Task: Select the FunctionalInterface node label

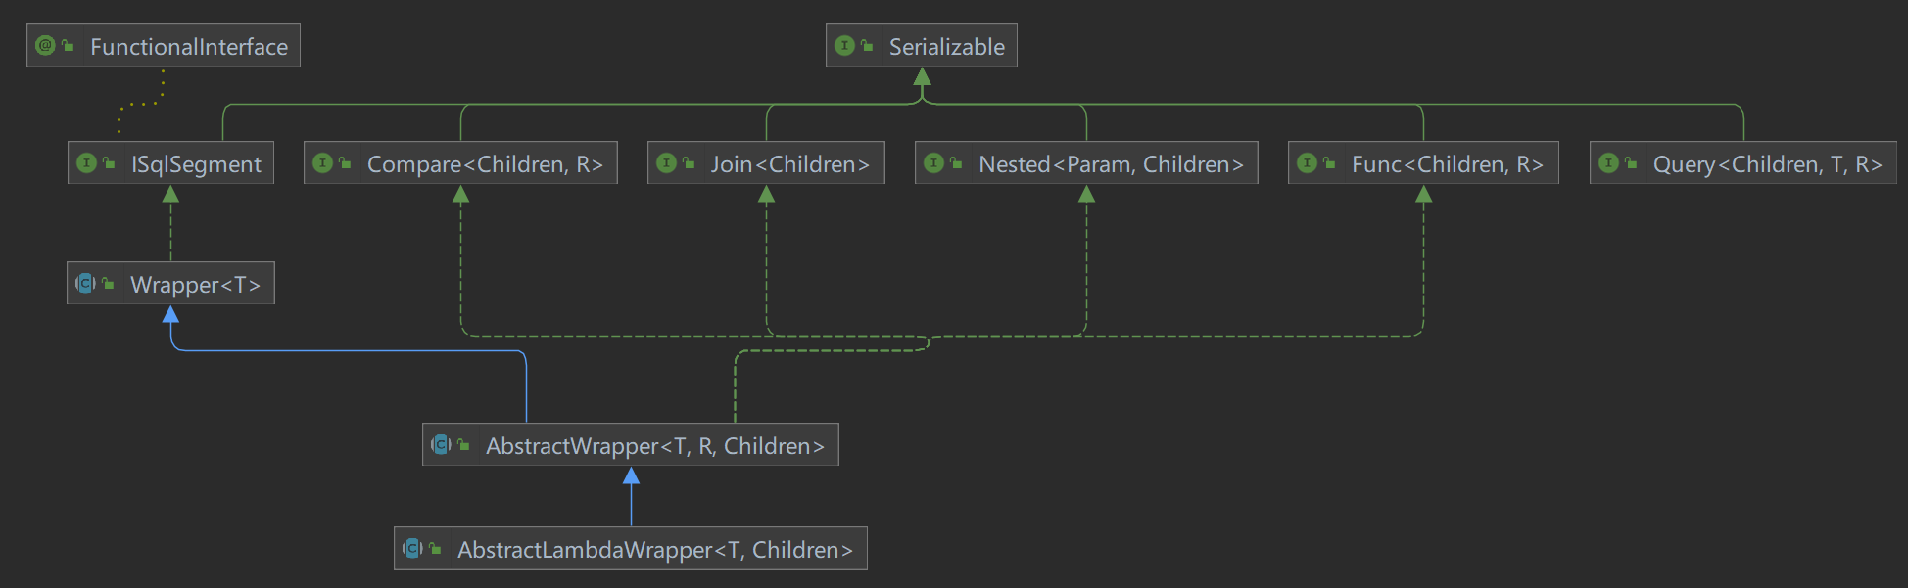Action: tap(189, 47)
